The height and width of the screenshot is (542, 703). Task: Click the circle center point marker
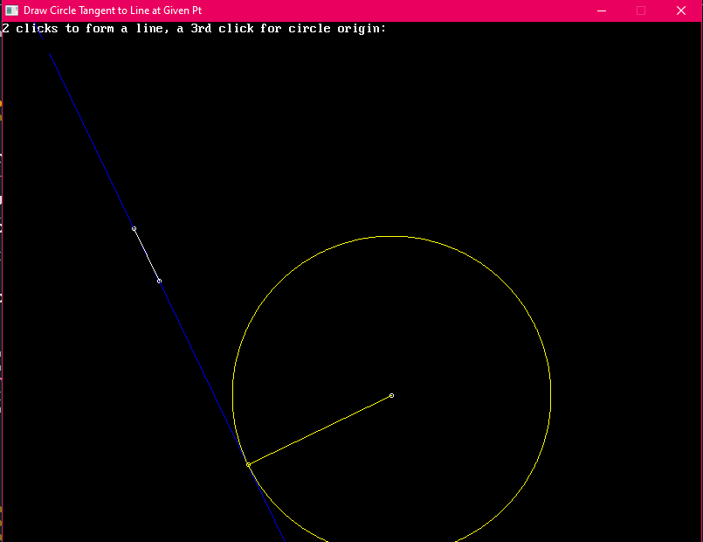coord(391,396)
